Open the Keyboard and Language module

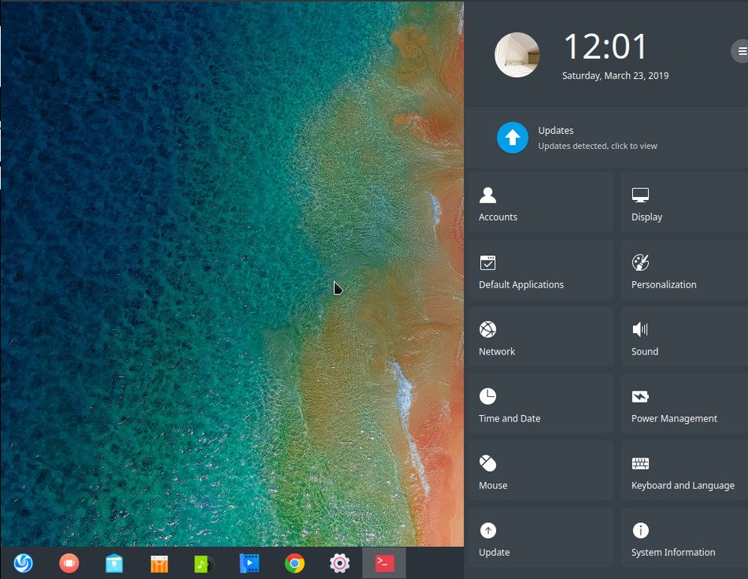click(677, 470)
